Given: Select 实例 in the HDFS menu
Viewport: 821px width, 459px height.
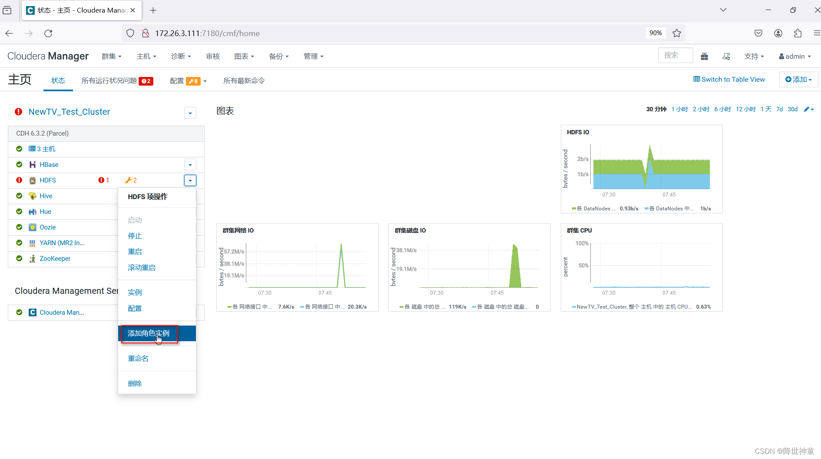Looking at the screenshot, I should 135,293.
